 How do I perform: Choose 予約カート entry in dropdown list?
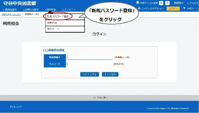coord(65,29)
